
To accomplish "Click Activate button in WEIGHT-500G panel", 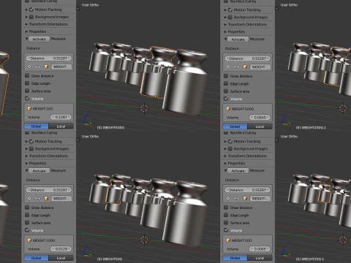I will 238,39.
